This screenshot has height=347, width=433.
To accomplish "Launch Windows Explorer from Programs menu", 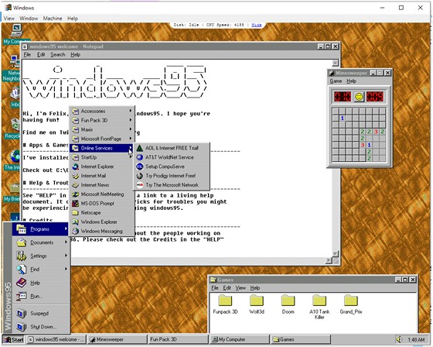I will point(102,222).
